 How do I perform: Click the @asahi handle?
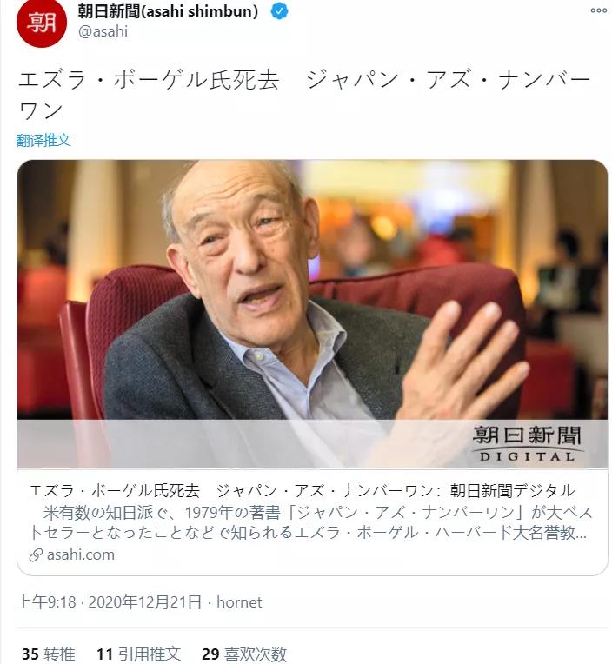[x=103, y=32]
